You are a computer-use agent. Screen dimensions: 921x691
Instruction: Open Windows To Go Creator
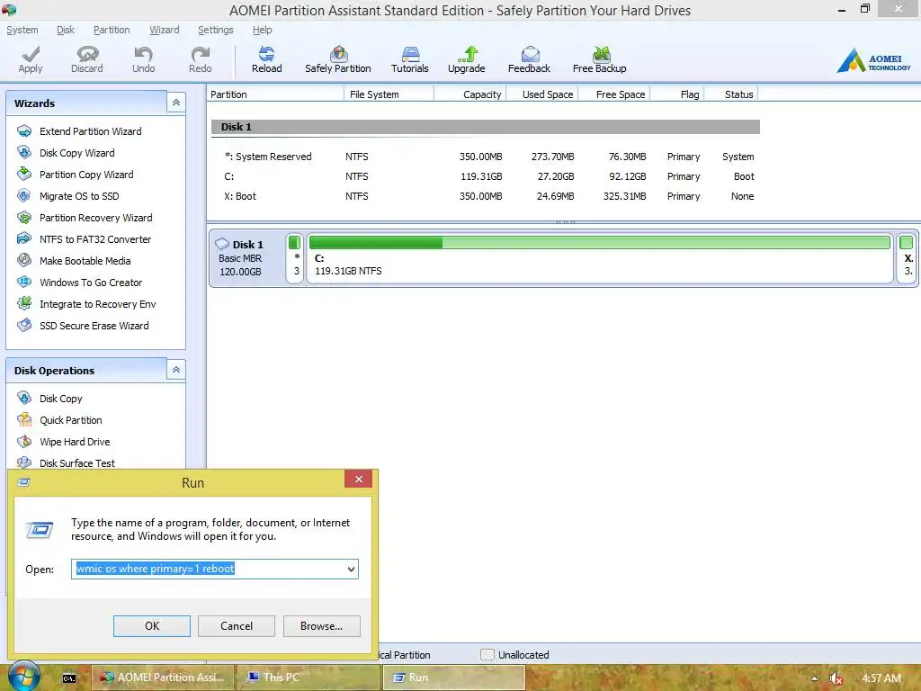(x=91, y=283)
